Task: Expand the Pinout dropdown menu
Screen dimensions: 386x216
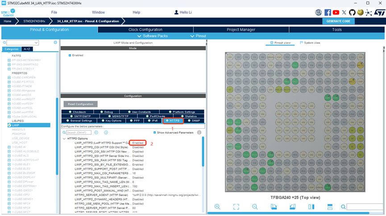Action: coord(198,36)
